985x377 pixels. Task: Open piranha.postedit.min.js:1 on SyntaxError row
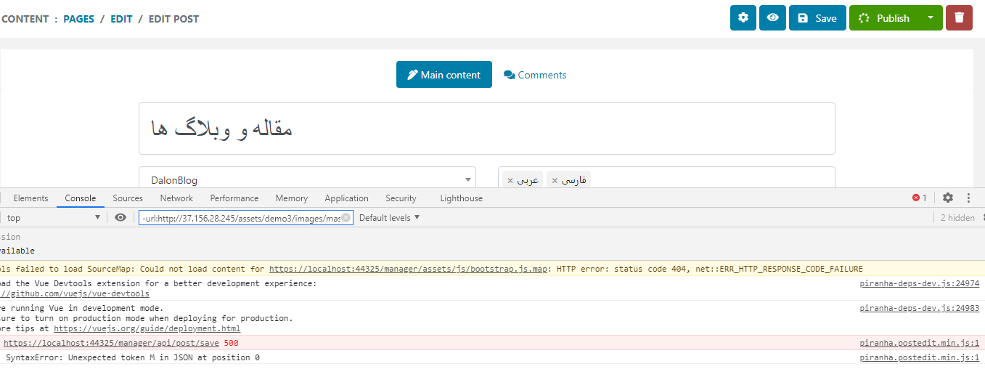coord(920,357)
